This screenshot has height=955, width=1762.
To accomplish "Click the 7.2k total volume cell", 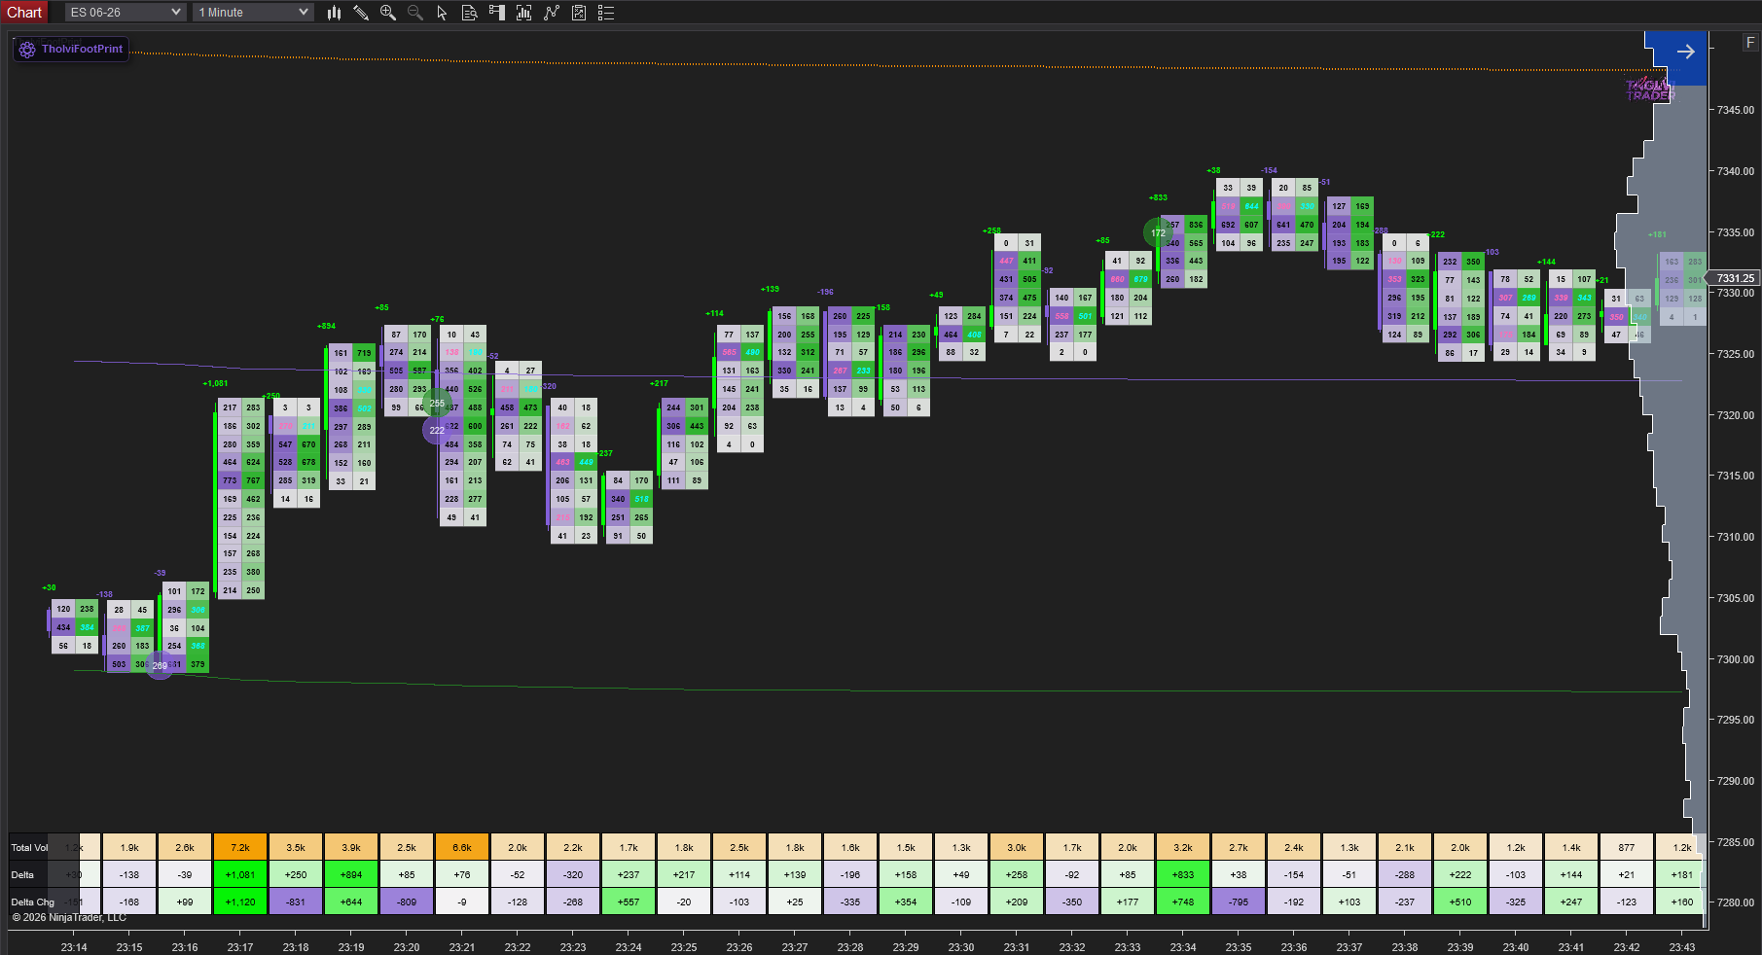I will (240, 847).
